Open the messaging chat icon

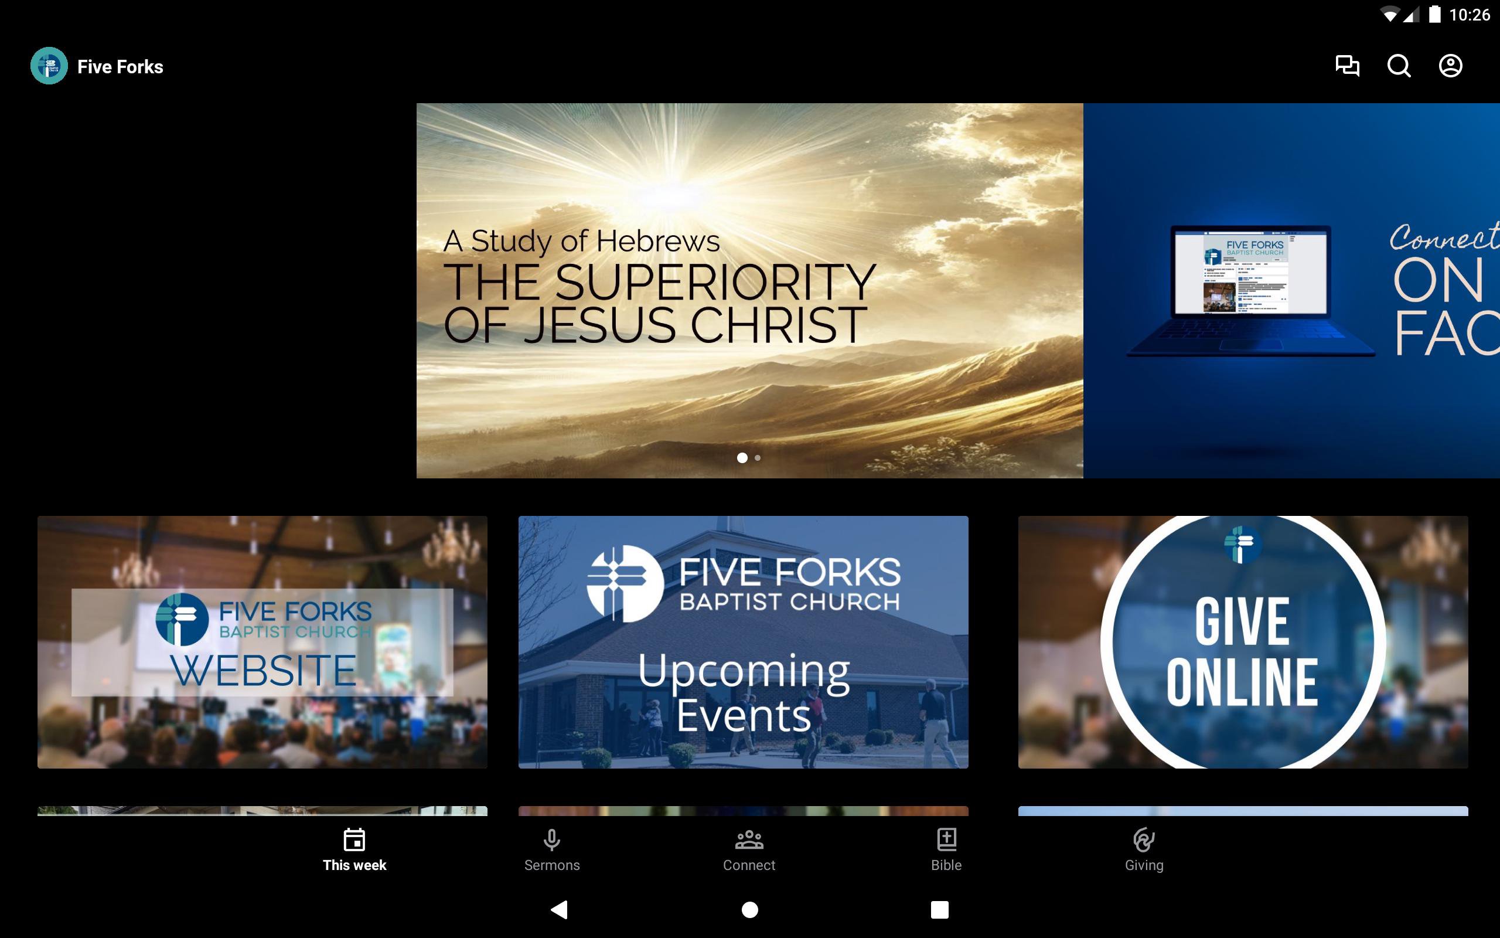(x=1347, y=66)
